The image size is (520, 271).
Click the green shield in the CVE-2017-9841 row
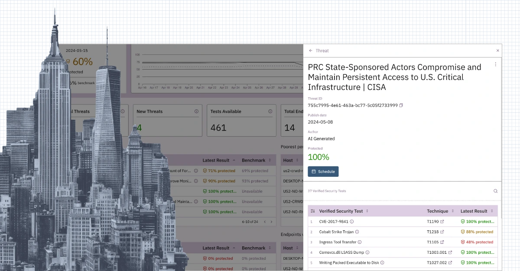point(463,221)
